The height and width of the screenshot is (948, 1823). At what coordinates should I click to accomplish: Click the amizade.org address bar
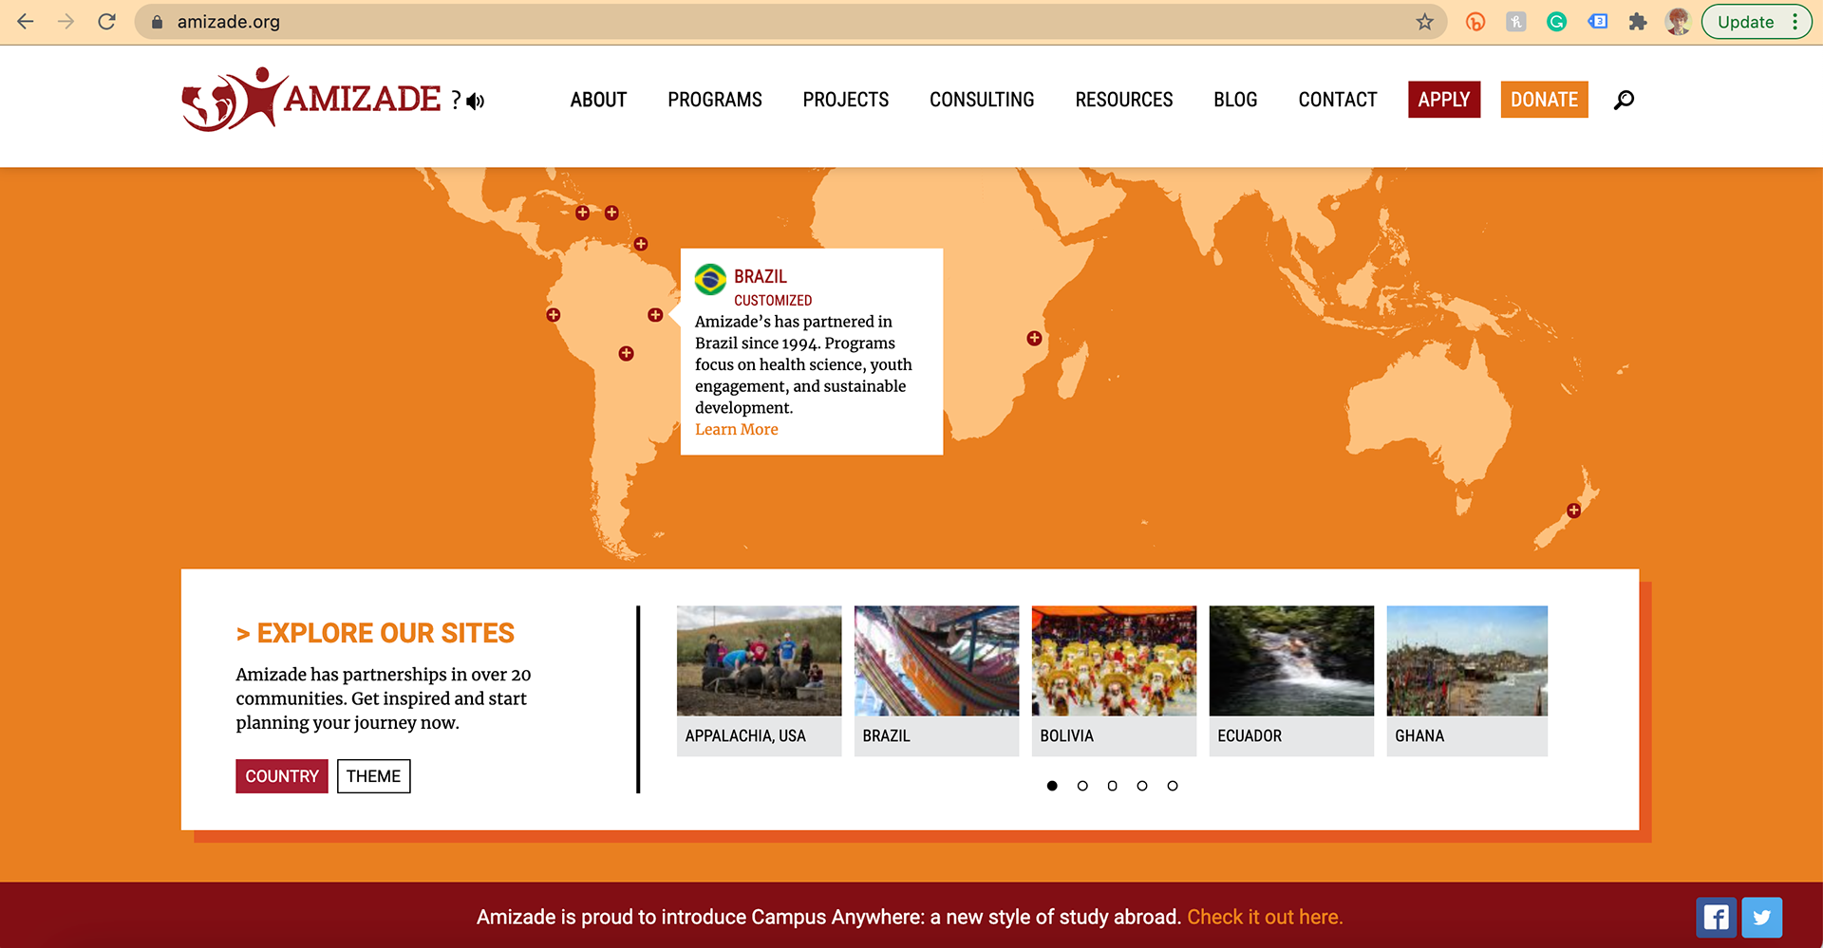click(788, 22)
